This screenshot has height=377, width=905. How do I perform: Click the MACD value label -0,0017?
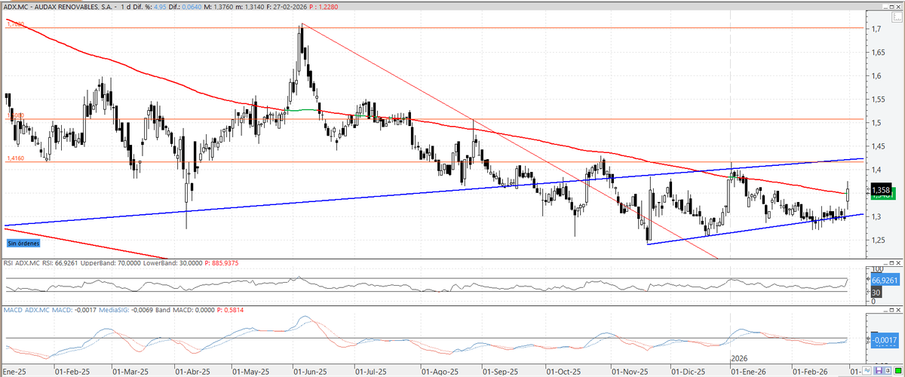(885, 340)
